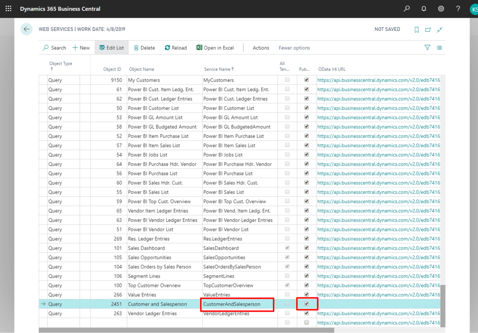Reload the web services list
Screen dimensions: 478x333
pyautogui.click(x=176, y=48)
